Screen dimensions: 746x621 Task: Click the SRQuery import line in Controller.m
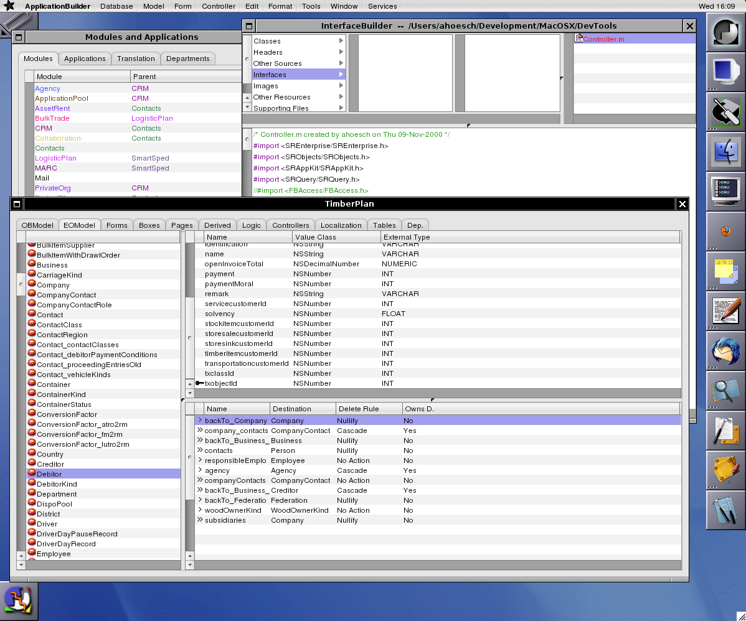(306, 179)
